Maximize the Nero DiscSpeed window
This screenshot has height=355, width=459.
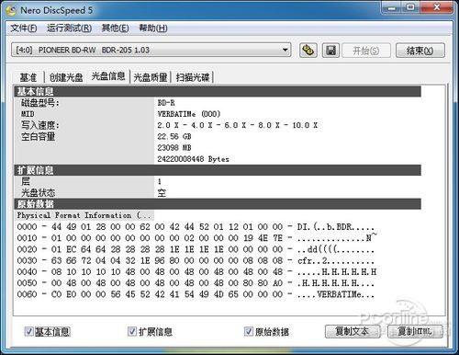click(x=410, y=7)
